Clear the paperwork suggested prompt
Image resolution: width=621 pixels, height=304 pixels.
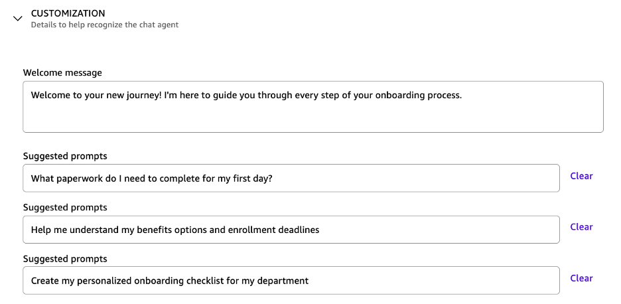[x=581, y=176]
